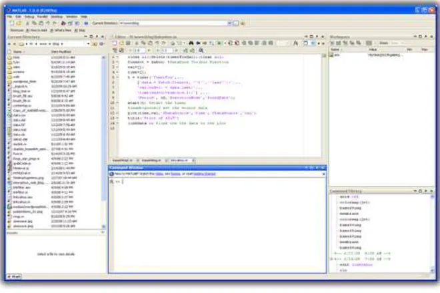The height and width of the screenshot is (293, 440).
Task: Dismiss the Command Window info bar
Action: point(323,174)
